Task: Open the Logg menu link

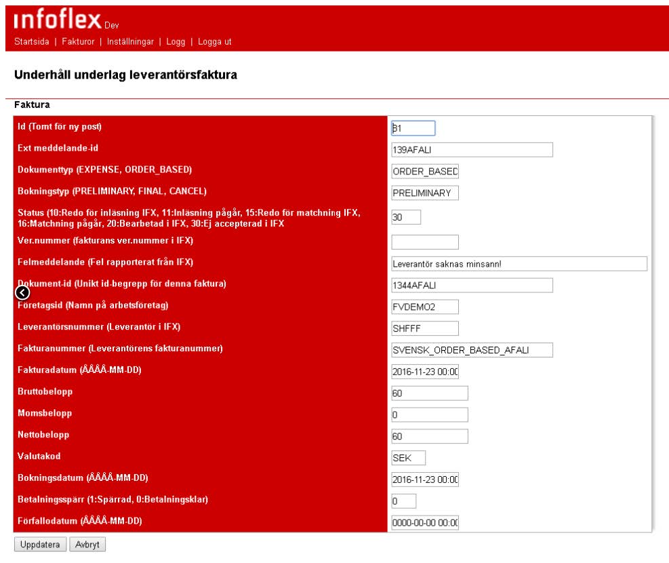Action: pyautogui.click(x=176, y=42)
